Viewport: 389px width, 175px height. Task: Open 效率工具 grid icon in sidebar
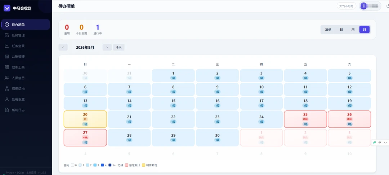tap(7, 67)
